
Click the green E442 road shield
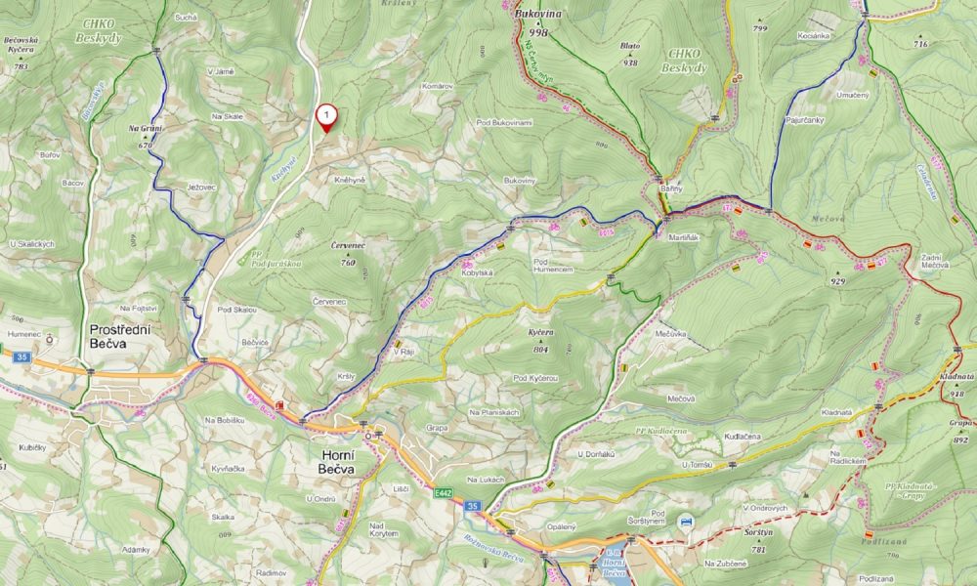click(x=443, y=493)
